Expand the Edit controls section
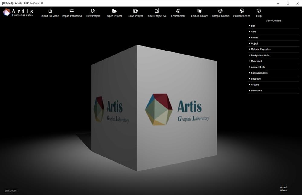The height and width of the screenshot is (195, 302). pyautogui.click(x=273, y=26)
